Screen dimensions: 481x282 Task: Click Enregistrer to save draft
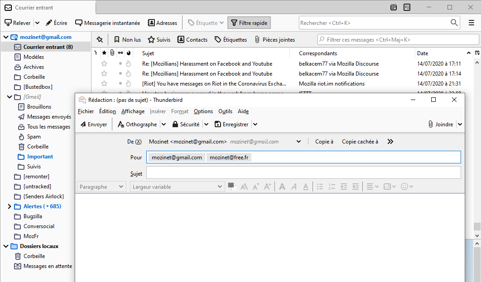click(231, 124)
